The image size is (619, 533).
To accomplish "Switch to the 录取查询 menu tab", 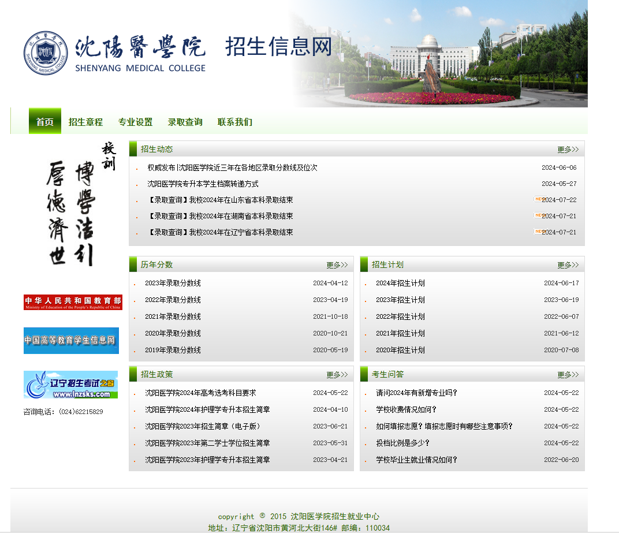I will point(185,122).
